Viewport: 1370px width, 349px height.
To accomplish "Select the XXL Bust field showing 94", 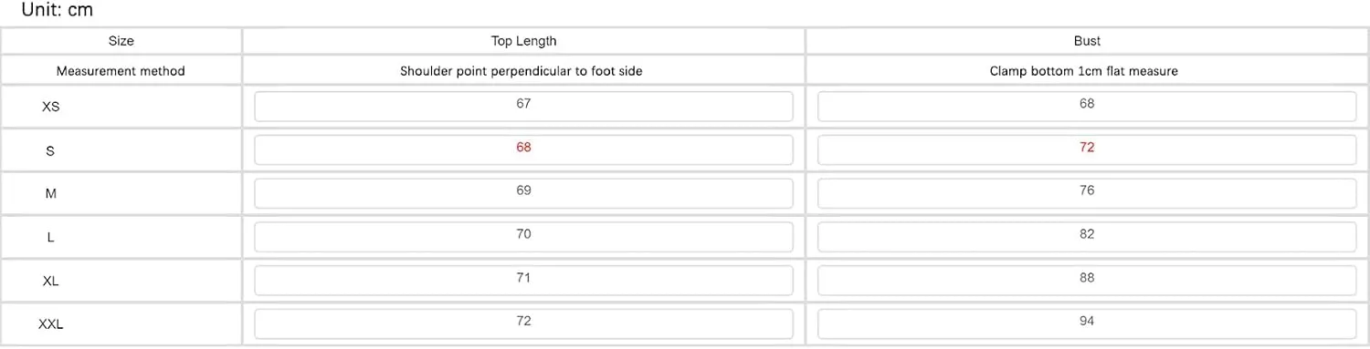I will (1087, 323).
